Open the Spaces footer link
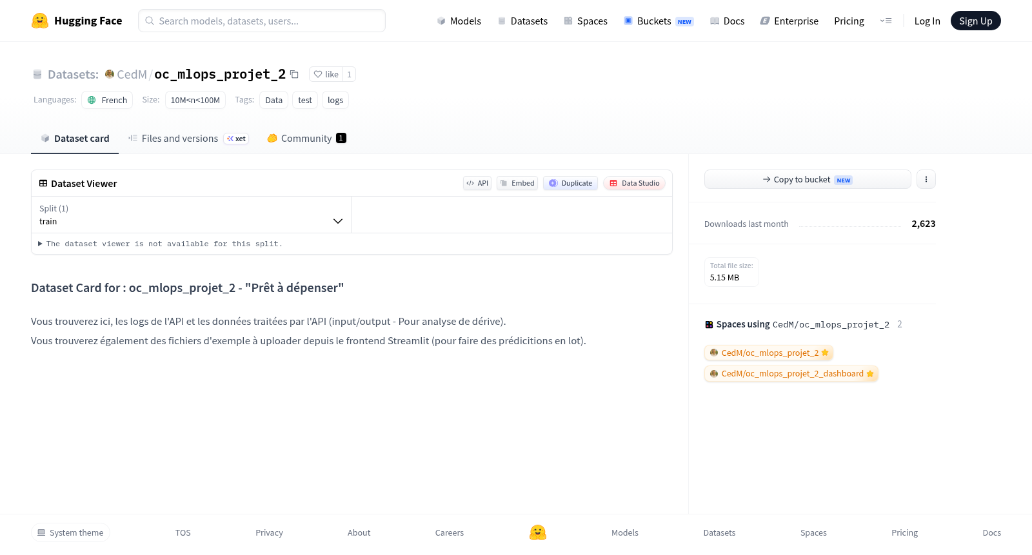 tap(813, 532)
